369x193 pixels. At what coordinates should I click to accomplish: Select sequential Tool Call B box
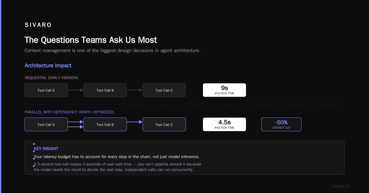pos(105,90)
